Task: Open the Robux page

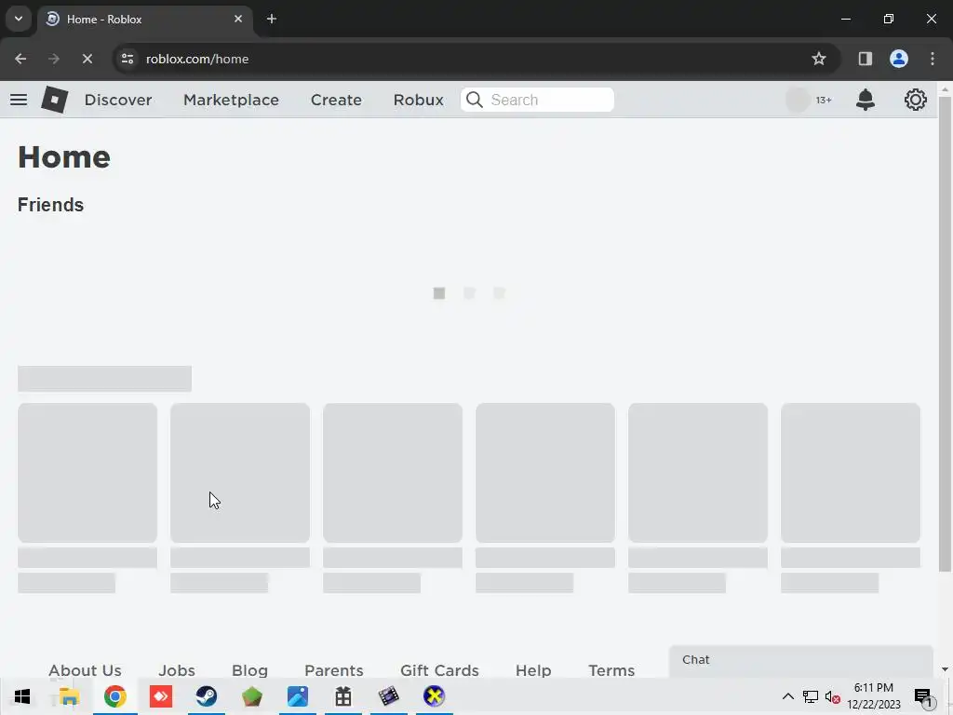Action: tap(418, 100)
